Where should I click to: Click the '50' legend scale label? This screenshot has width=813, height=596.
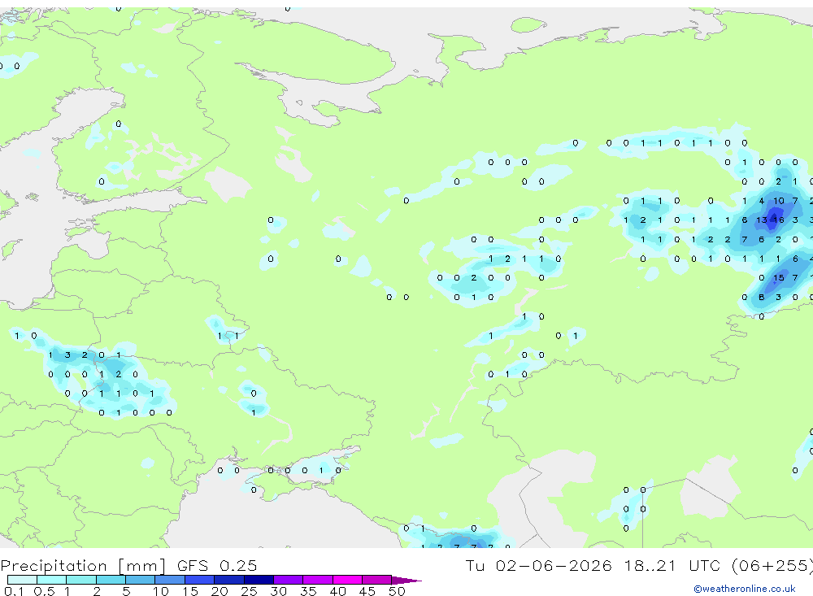pyautogui.click(x=397, y=591)
